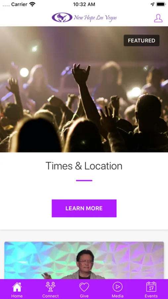
Task: Switch to the Give tab label
Action: pos(84,296)
